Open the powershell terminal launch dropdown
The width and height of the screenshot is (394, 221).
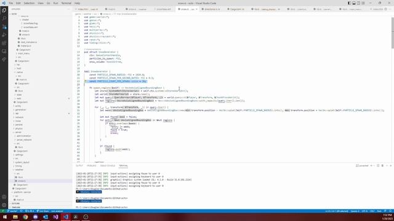374,166
